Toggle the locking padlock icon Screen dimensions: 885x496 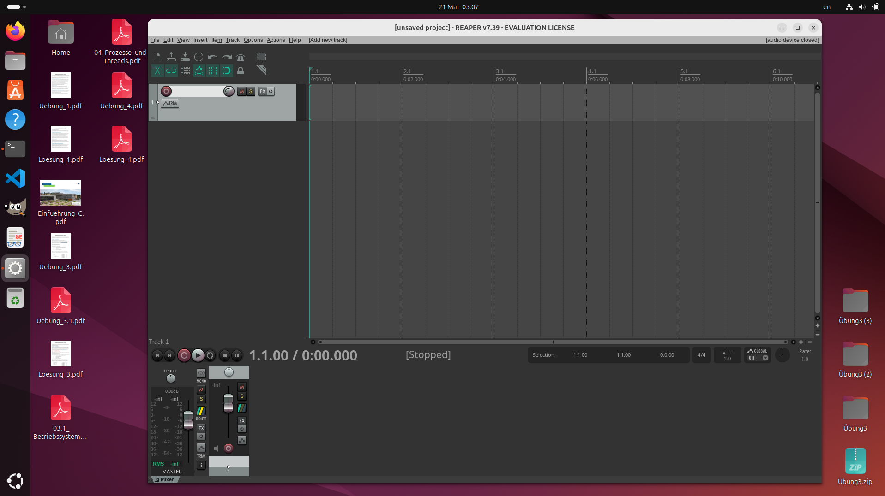pos(241,71)
